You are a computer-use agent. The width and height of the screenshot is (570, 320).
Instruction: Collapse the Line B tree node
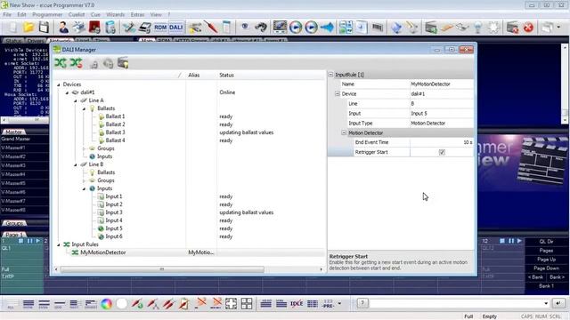pos(76,164)
